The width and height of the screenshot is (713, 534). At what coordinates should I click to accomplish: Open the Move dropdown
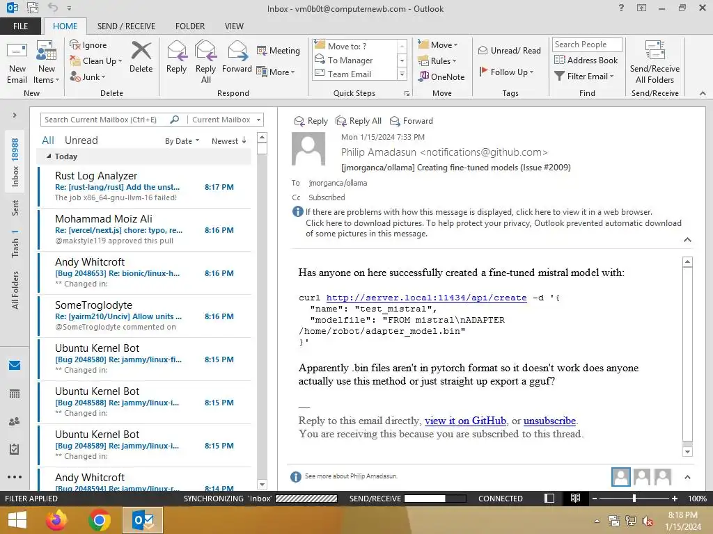438,45
